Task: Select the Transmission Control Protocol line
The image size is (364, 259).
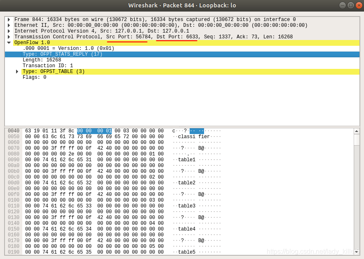Action: point(153,37)
